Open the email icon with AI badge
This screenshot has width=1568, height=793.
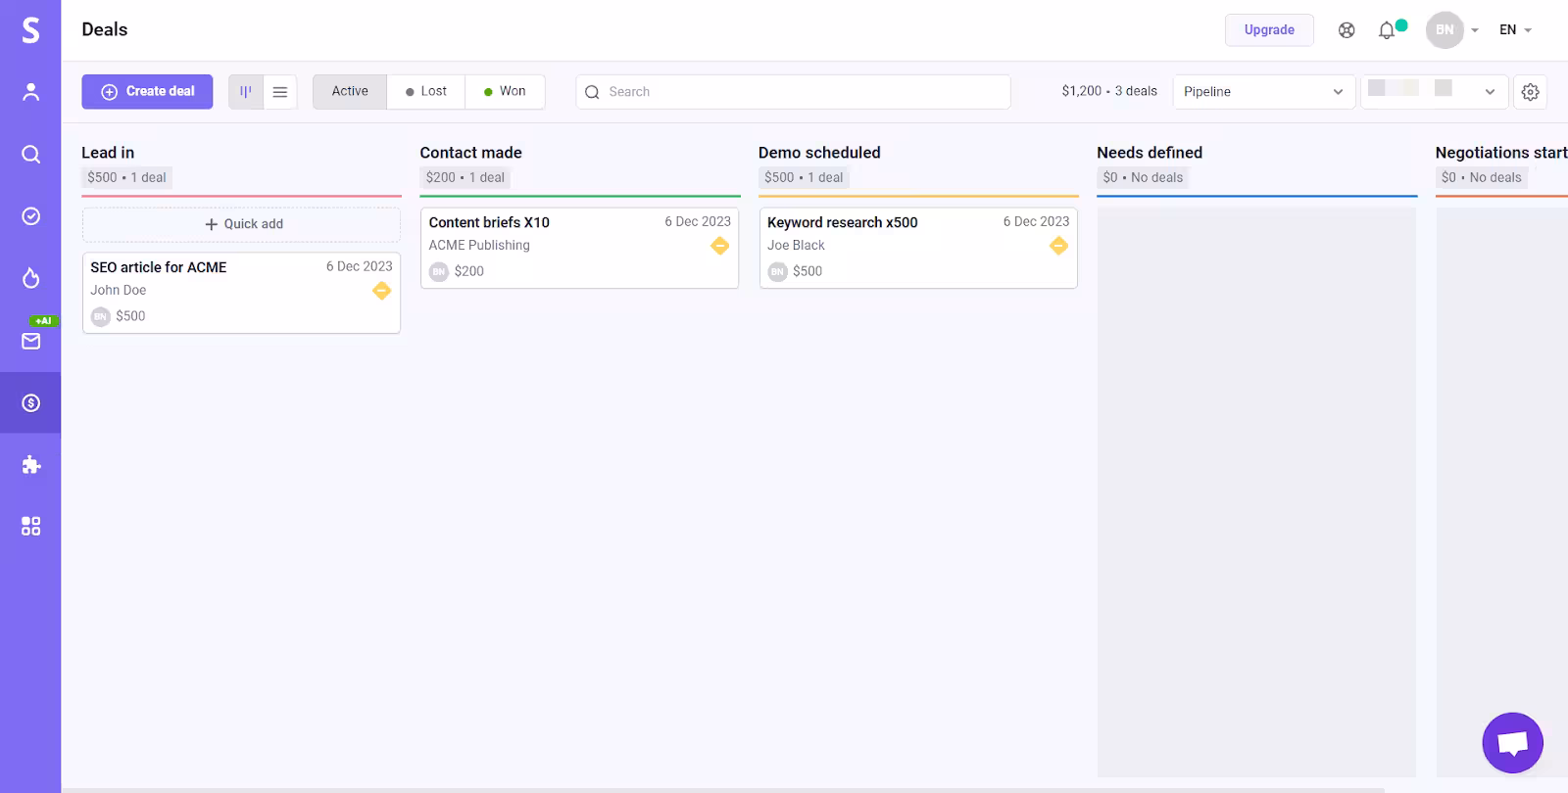click(x=30, y=341)
